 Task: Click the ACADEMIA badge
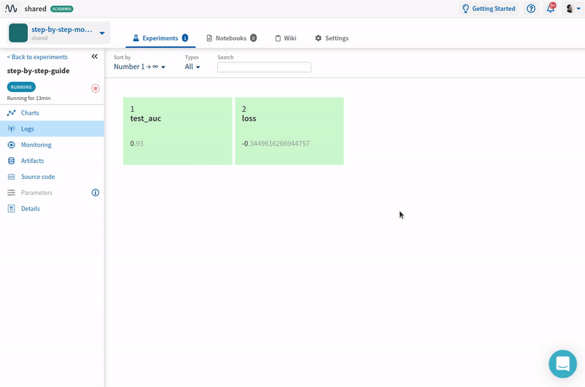[x=61, y=9]
